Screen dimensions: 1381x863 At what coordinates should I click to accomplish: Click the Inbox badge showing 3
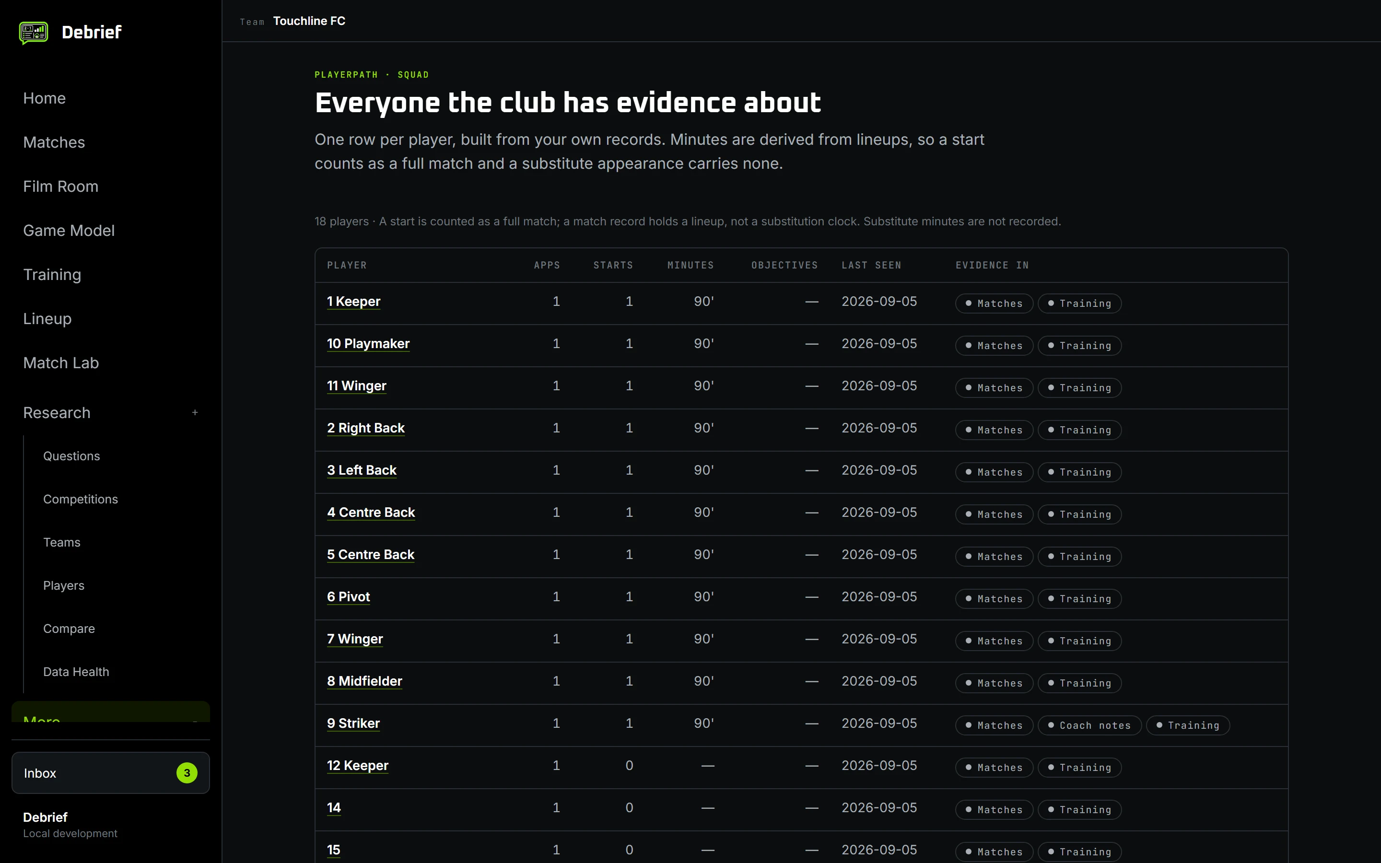(187, 773)
